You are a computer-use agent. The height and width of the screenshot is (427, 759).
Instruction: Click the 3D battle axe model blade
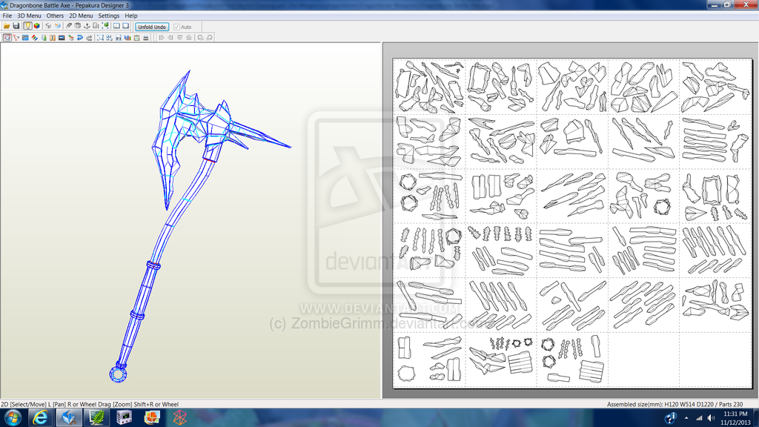[170, 140]
